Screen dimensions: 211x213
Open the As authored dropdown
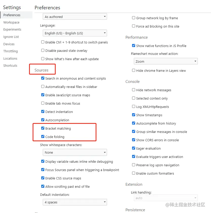(75, 17)
